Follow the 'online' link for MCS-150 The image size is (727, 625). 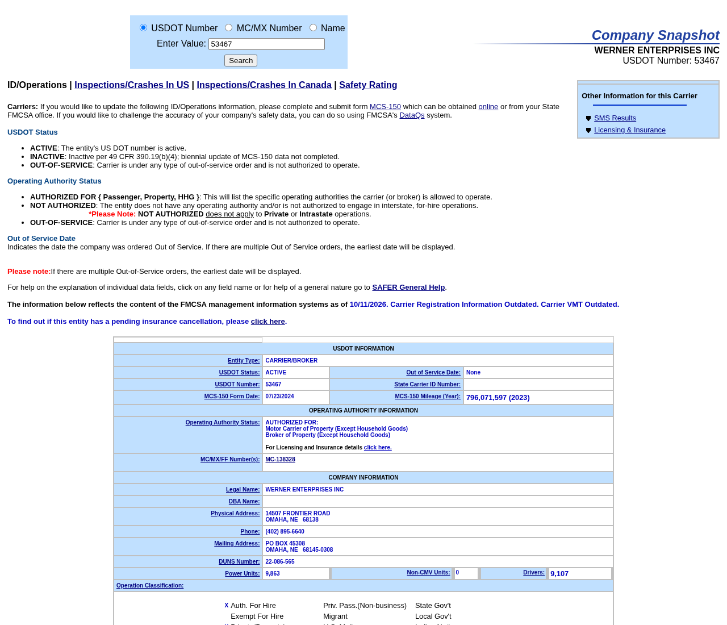(488, 107)
